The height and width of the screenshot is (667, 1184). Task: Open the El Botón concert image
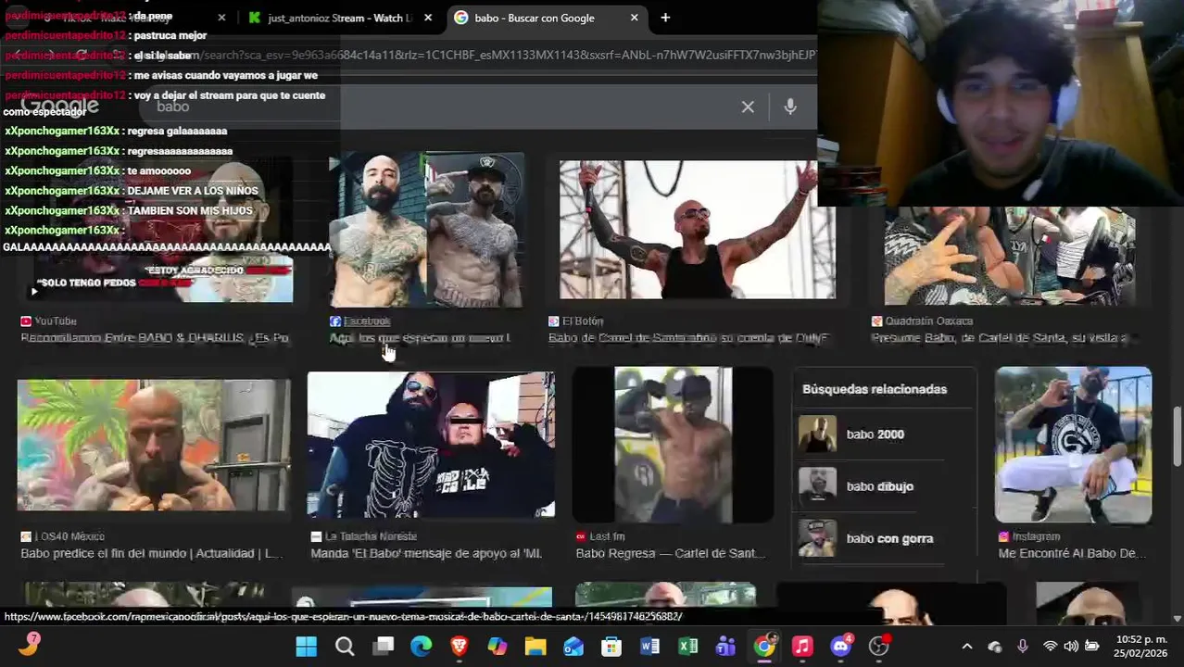click(697, 230)
